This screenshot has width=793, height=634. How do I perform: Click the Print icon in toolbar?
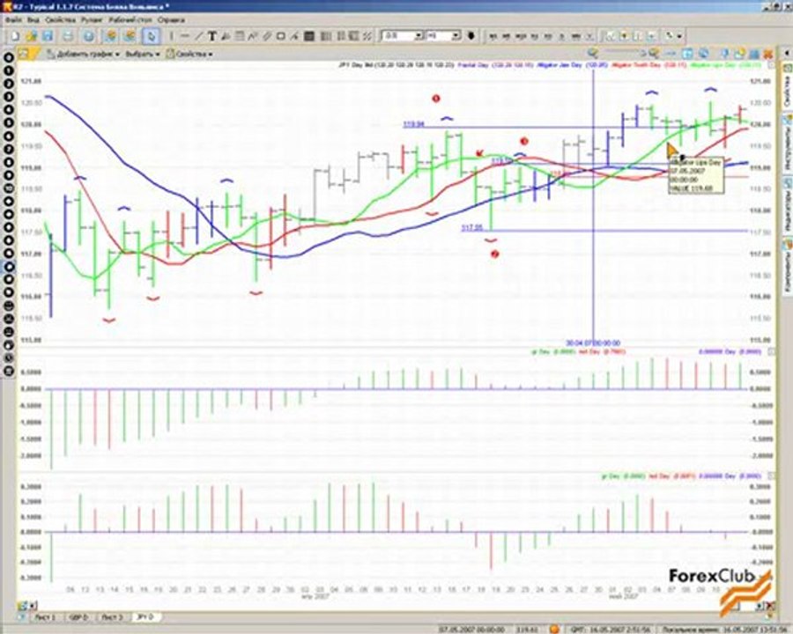pyautogui.click(x=68, y=36)
